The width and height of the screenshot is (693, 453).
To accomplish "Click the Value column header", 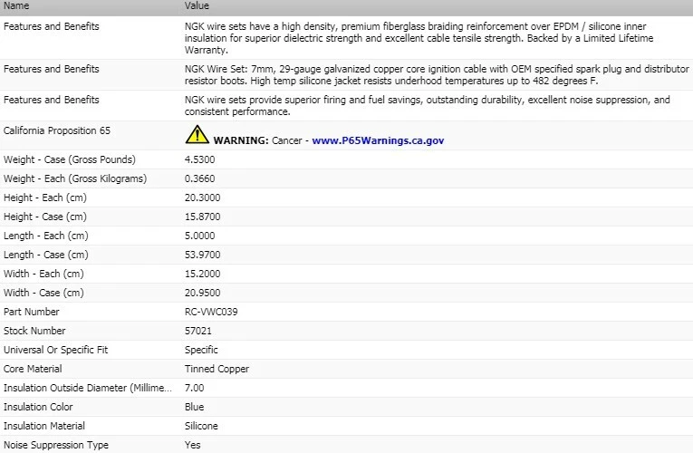I will click(x=197, y=5).
